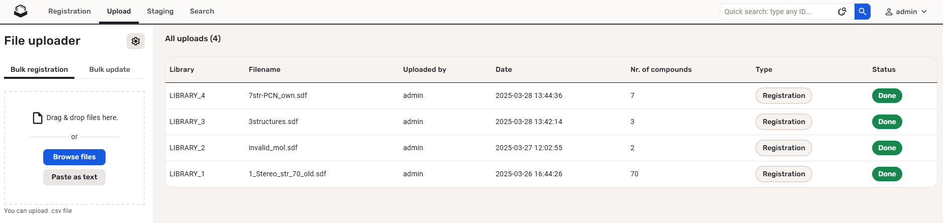Click the Browse files button
This screenshot has height=223, width=943.
click(74, 157)
